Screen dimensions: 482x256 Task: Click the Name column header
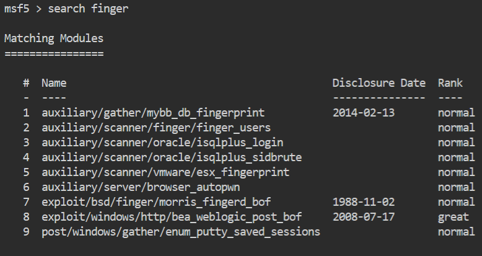coord(54,83)
